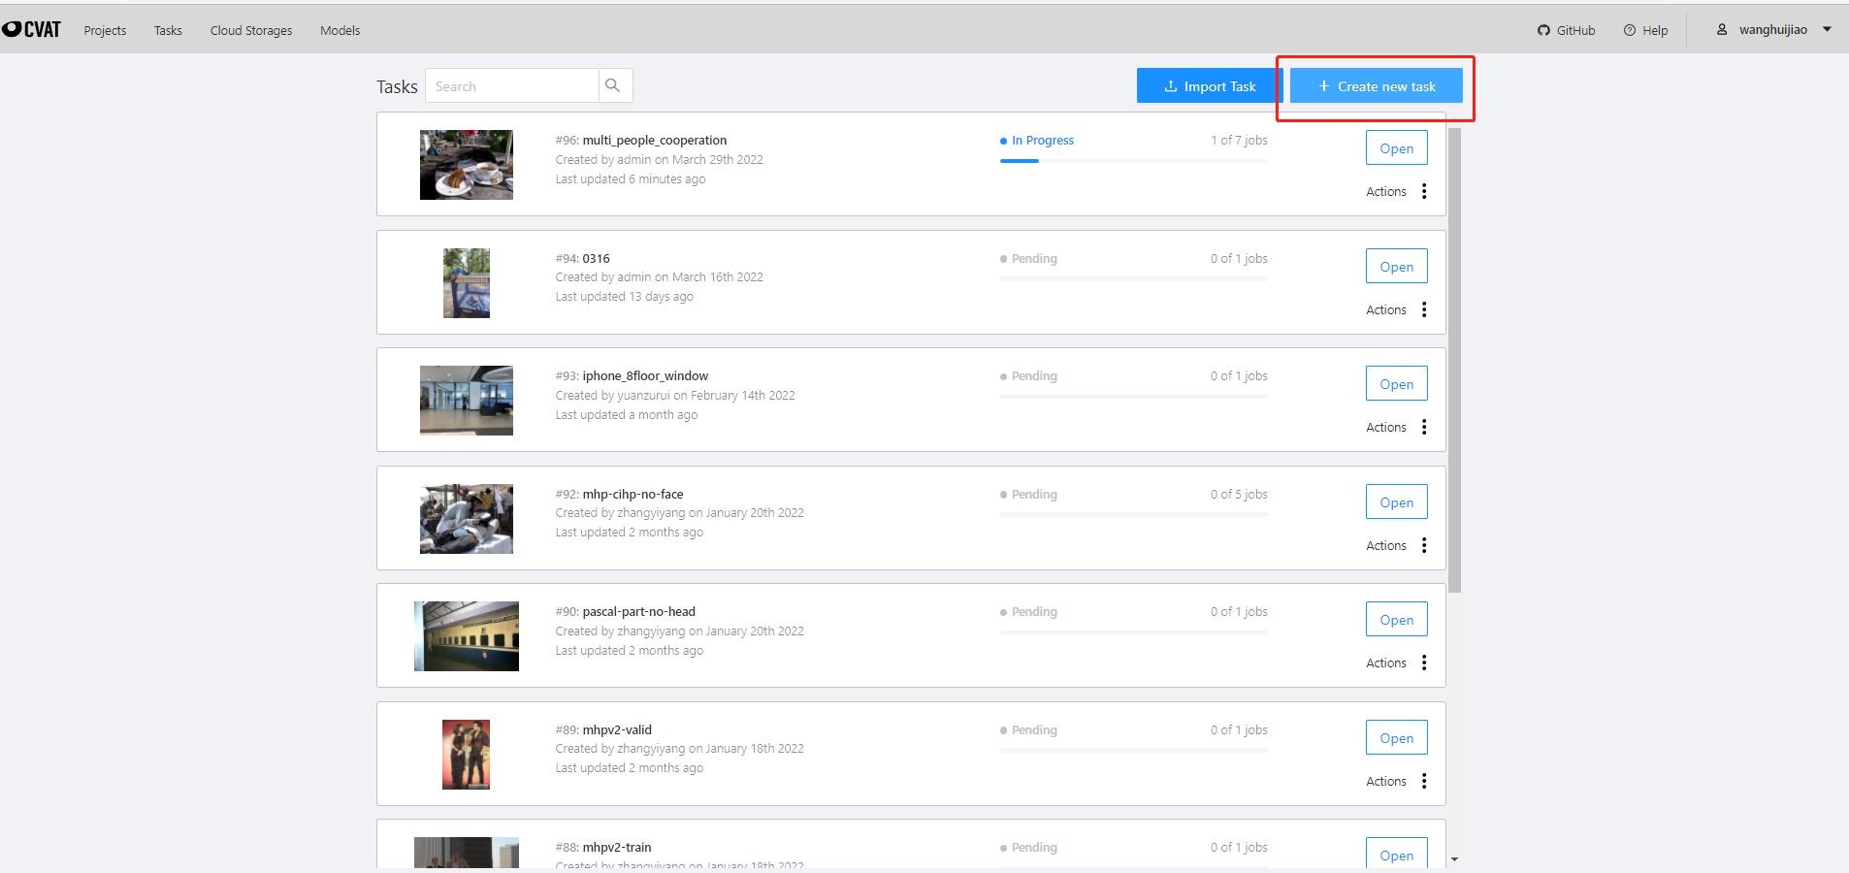Open task mhpv2-valid
This screenshot has height=873, width=1849.
[1396, 738]
